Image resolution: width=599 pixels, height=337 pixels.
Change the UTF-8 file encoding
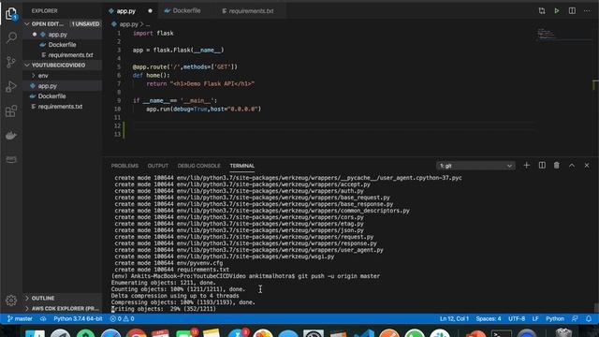pos(517,318)
